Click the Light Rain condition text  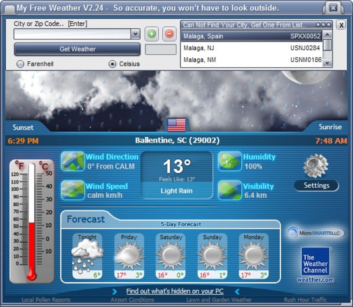(176, 191)
